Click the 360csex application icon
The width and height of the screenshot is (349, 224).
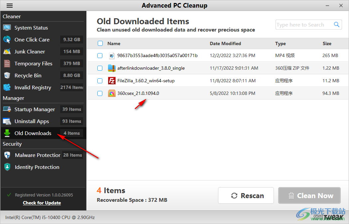point(111,93)
